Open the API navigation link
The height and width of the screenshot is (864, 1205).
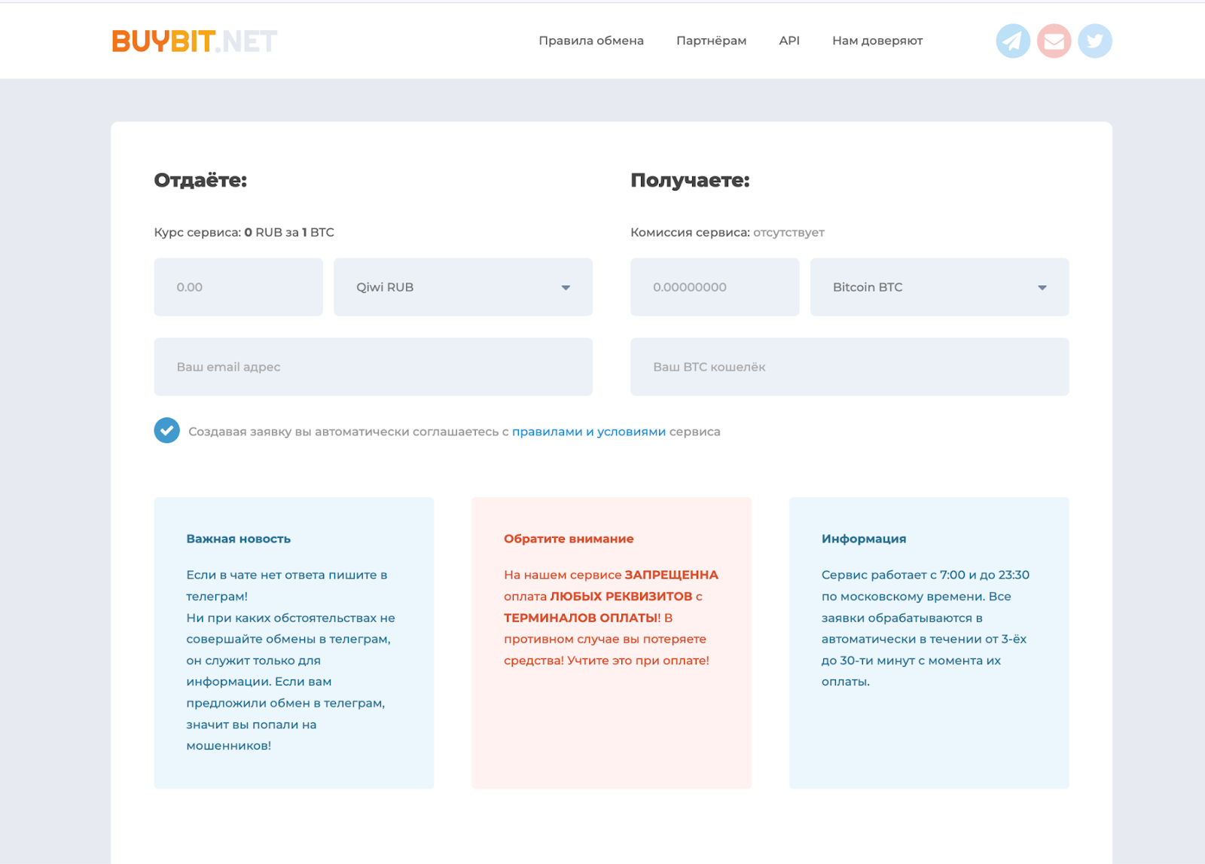click(789, 41)
